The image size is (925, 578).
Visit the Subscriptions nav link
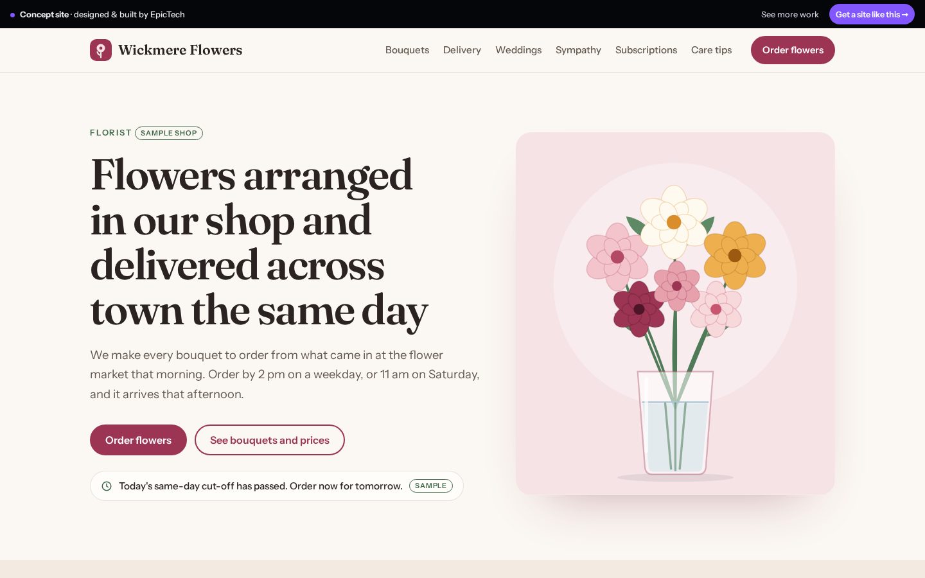tap(646, 50)
